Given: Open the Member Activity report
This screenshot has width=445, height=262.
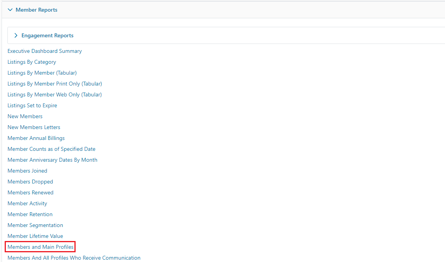Looking at the screenshot, I should point(27,203).
